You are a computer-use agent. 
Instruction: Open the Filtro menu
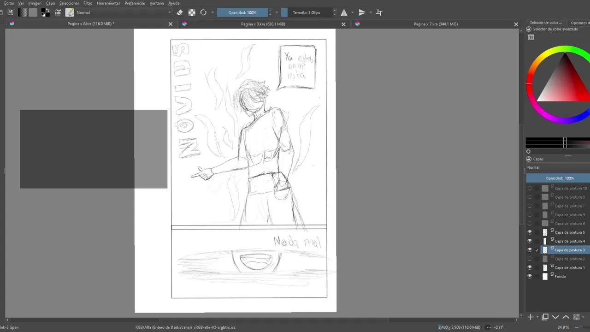[x=88, y=3]
